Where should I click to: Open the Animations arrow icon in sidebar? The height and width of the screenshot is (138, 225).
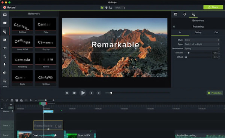(5, 48)
